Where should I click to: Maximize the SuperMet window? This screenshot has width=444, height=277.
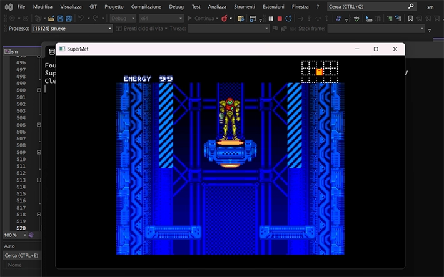click(376, 49)
